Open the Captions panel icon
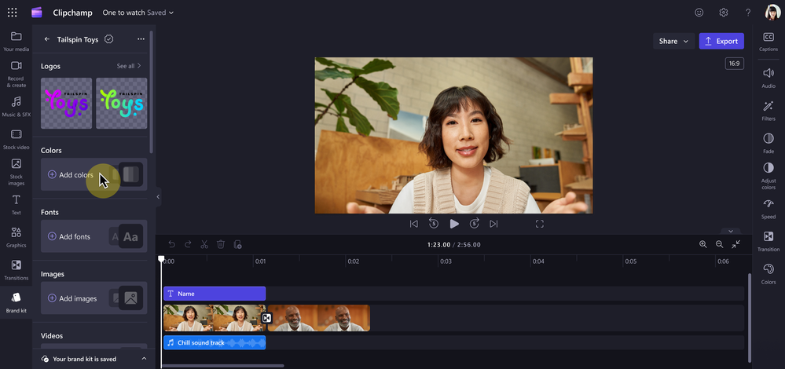 (768, 37)
